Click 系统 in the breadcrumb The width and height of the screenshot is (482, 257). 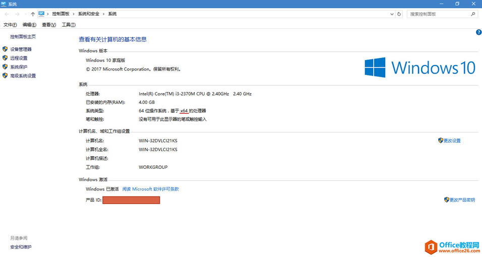(112, 14)
